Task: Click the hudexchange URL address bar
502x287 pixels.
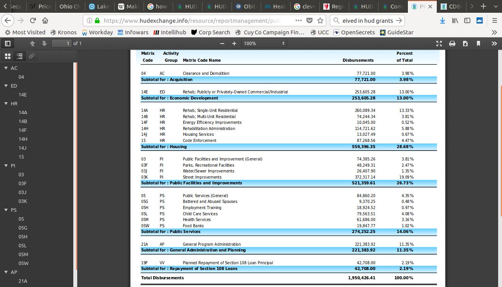Action: (193, 20)
